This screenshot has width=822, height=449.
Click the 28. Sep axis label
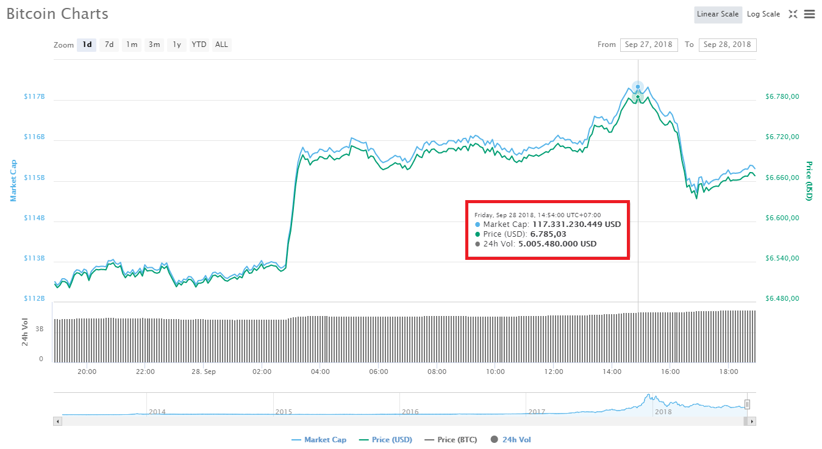tap(204, 372)
